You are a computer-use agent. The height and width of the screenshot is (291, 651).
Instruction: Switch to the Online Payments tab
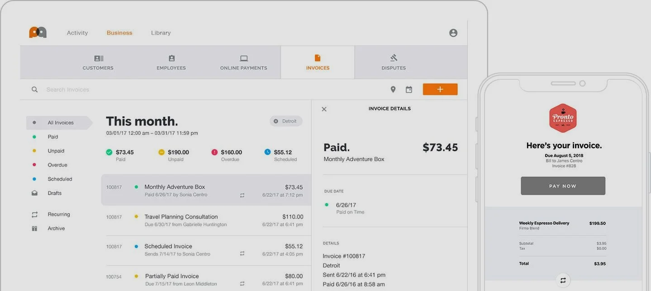[244, 62]
